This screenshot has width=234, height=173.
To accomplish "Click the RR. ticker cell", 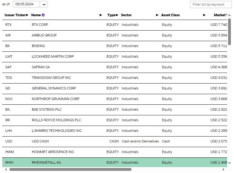I will pos(8,120).
